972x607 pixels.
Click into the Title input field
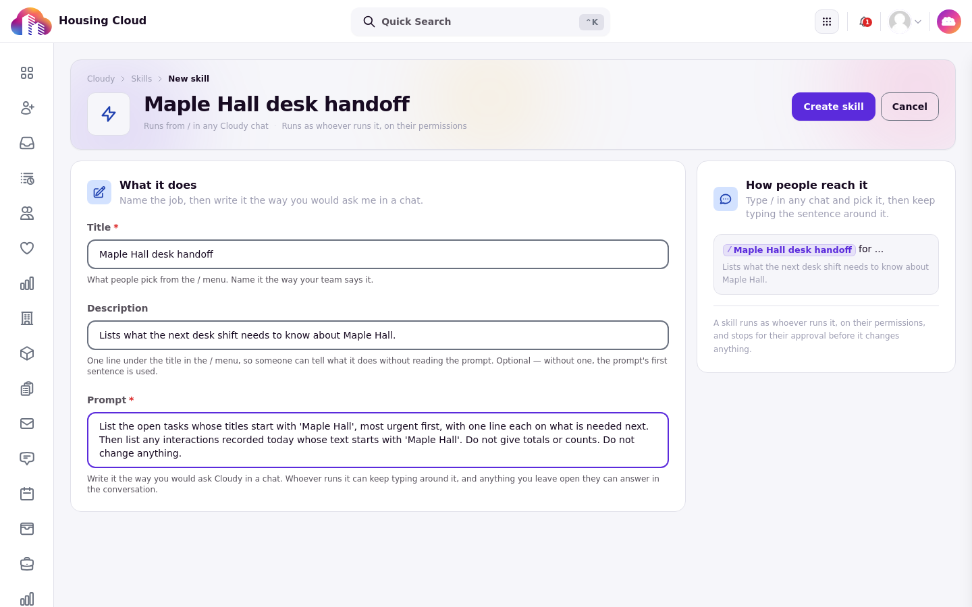click(x=378, y=254)
